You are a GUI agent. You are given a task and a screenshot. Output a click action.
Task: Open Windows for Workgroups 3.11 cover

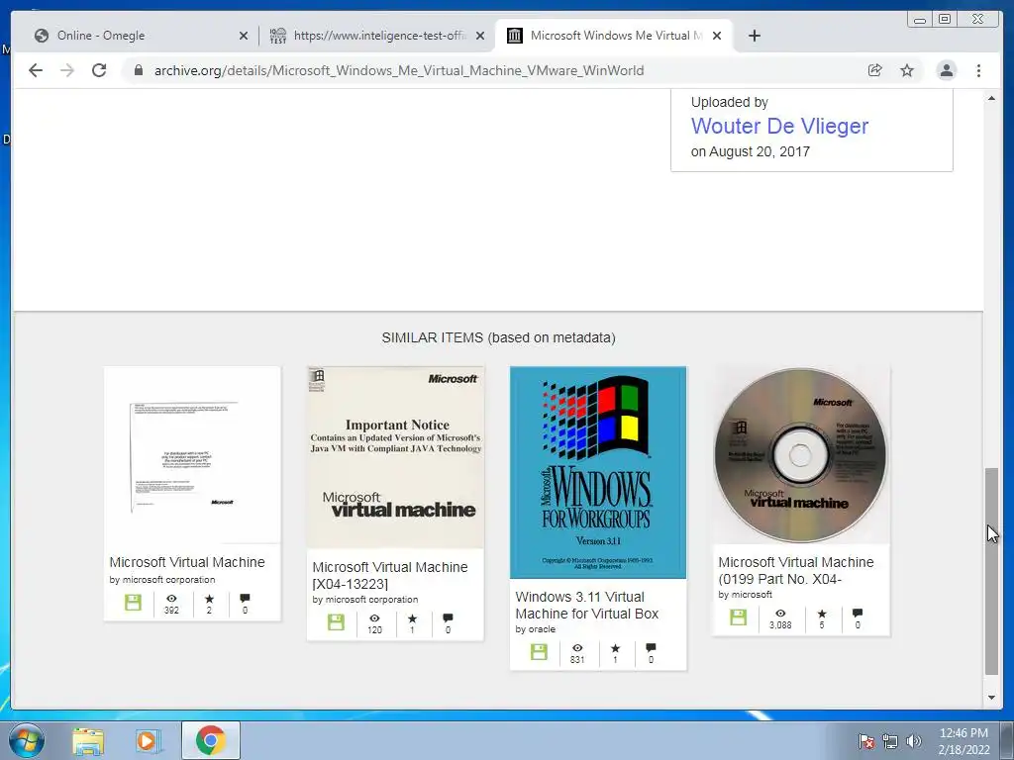598,472
